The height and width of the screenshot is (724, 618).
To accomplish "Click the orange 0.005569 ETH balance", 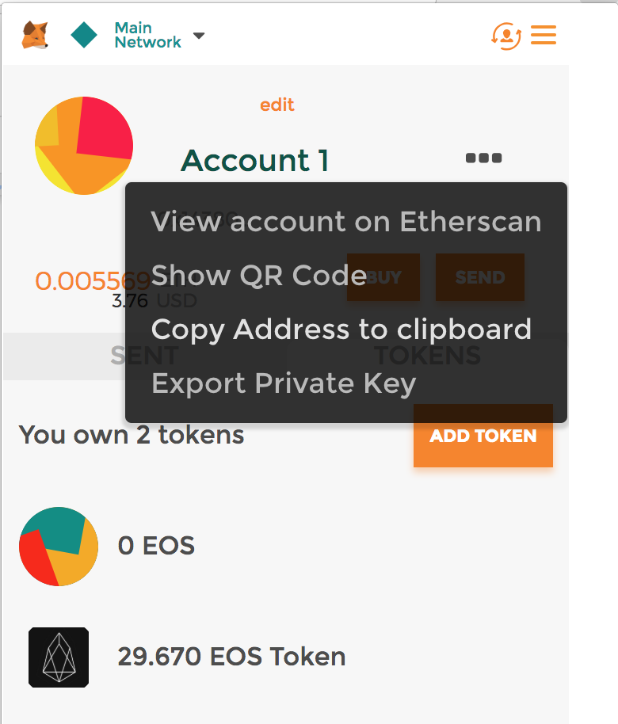I will (79, 280).
